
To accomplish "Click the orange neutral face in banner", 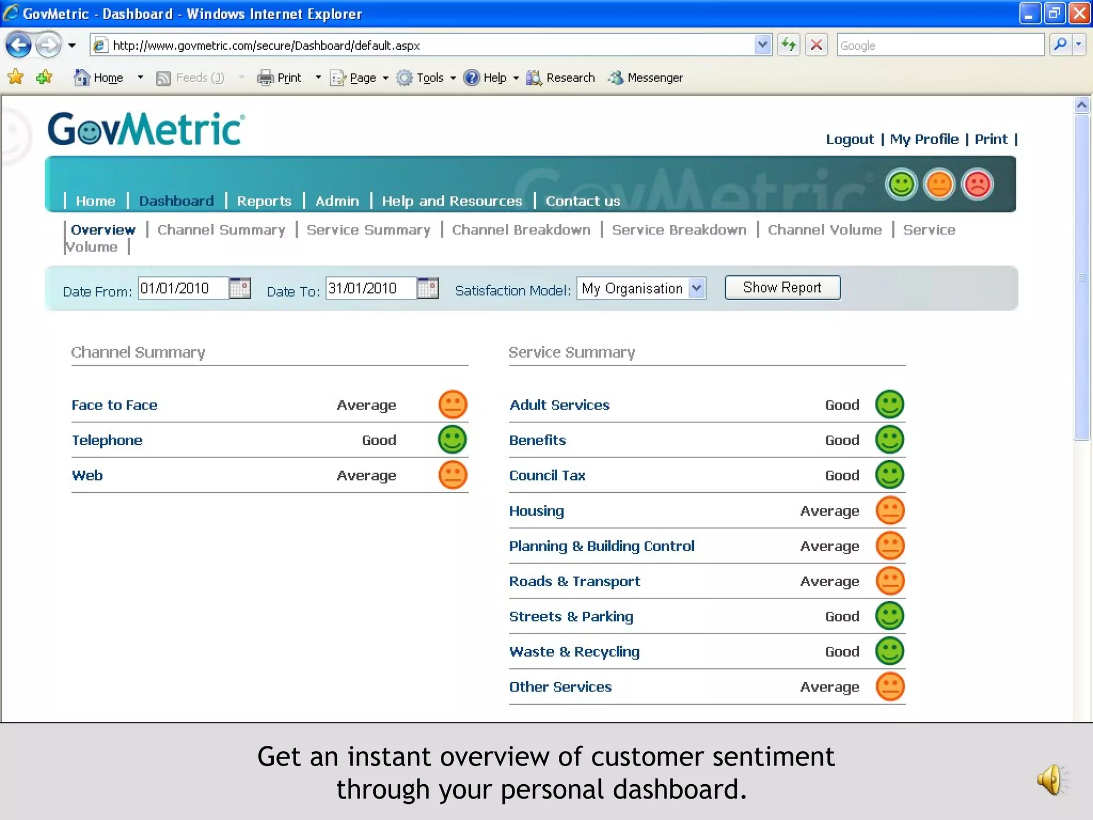I will 939,185.
